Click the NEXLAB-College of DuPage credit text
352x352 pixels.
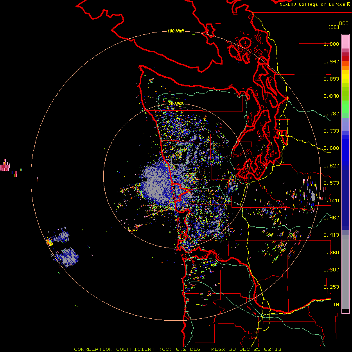click(x=312, y=4)
